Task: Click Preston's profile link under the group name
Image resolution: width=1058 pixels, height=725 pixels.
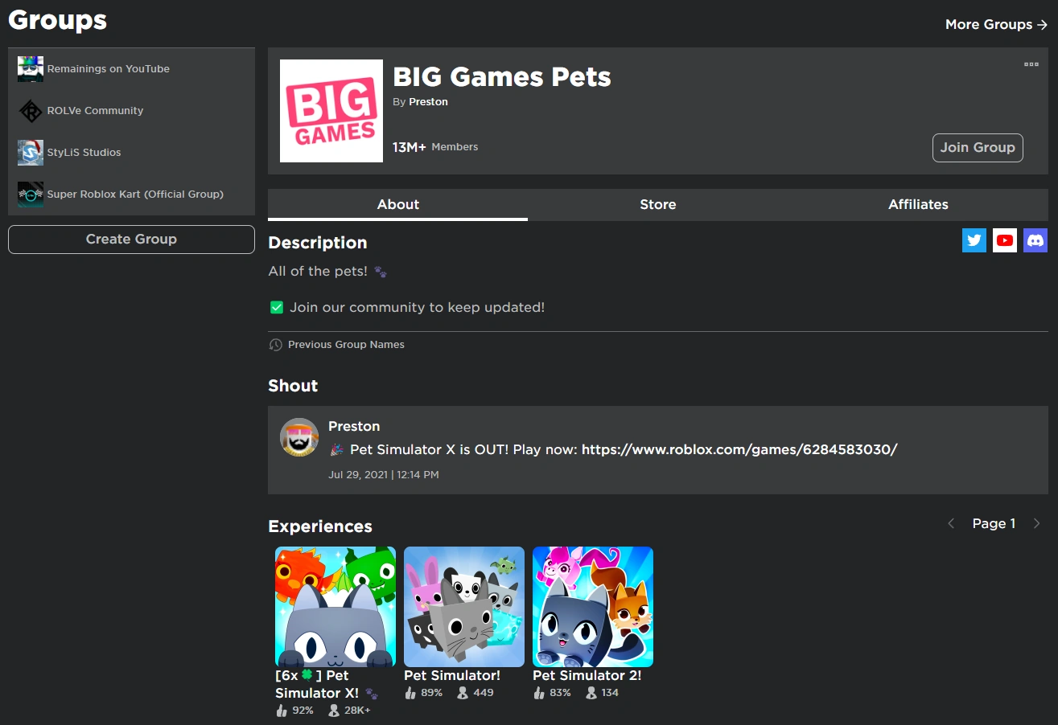Action: coord(428,101)
